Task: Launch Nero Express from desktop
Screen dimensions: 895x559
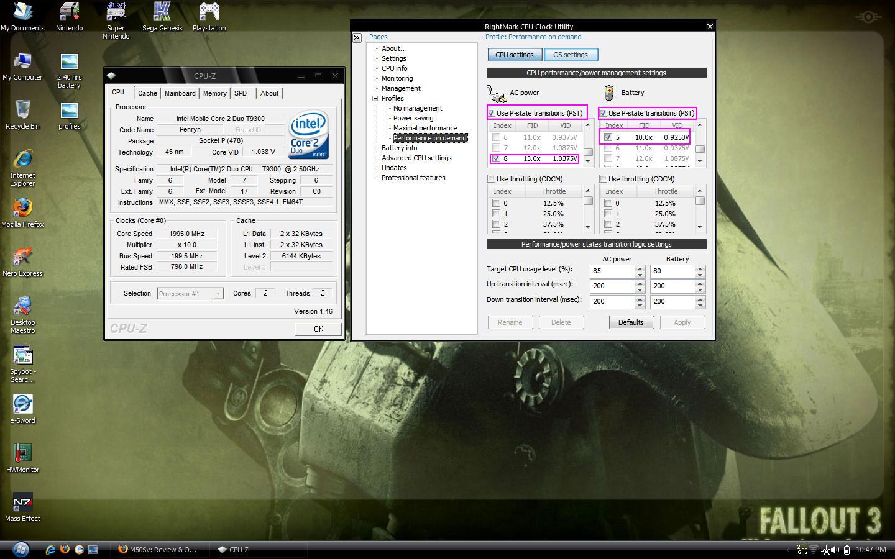Action: pyautogui.click(x=22, y=262)
